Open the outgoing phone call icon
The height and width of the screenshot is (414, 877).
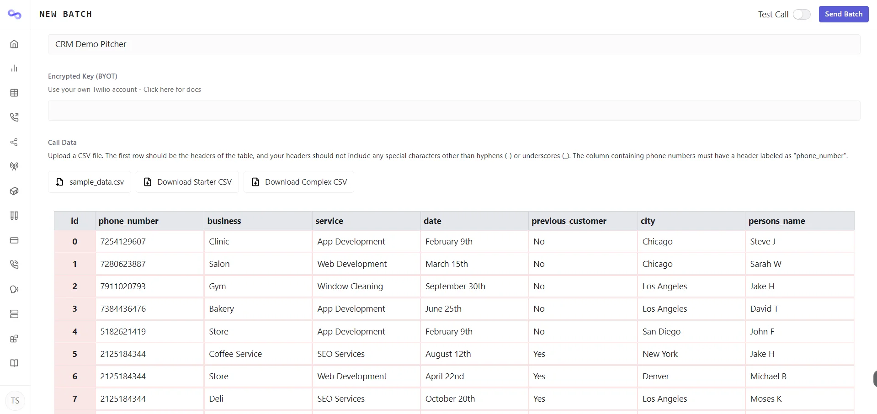(14, 117)
